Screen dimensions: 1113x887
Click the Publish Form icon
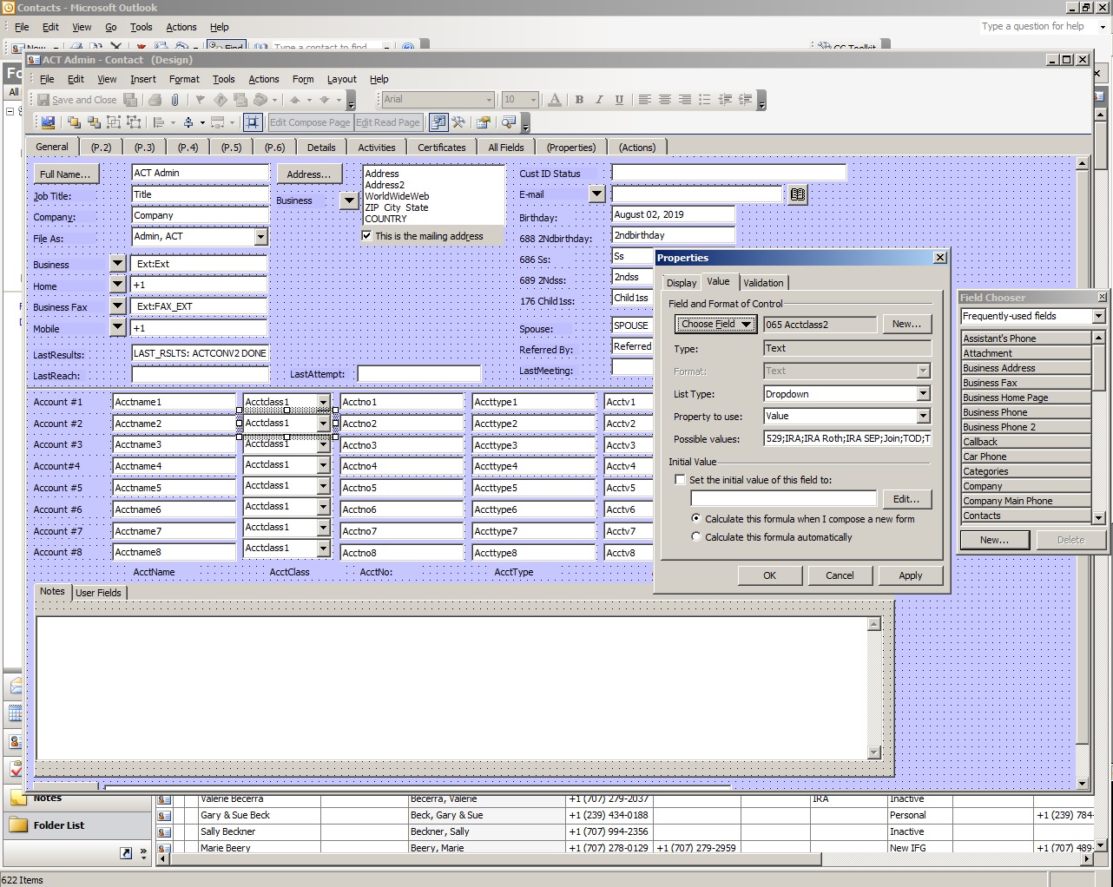click(48, 122)
